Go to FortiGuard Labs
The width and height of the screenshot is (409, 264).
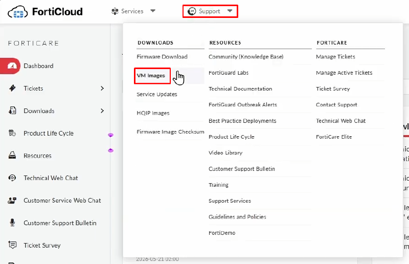229,73
